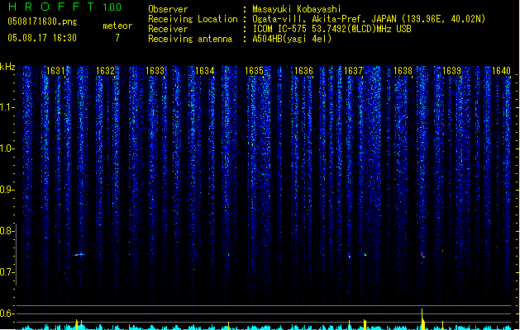Viewport: 520px width, 330px height.
Task: Click the 1635 time marker
Action: (x=254, y=71)
